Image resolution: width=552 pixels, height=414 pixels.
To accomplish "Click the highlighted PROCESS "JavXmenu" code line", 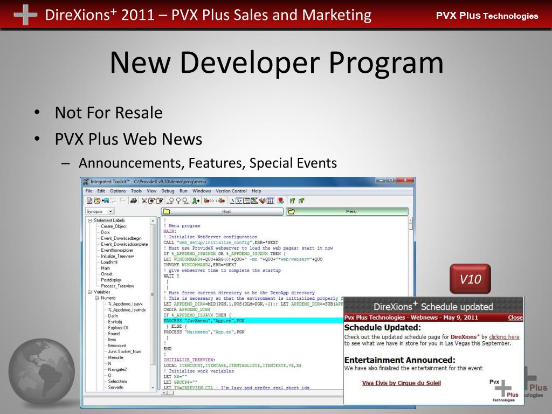I will tap(253, 321).
